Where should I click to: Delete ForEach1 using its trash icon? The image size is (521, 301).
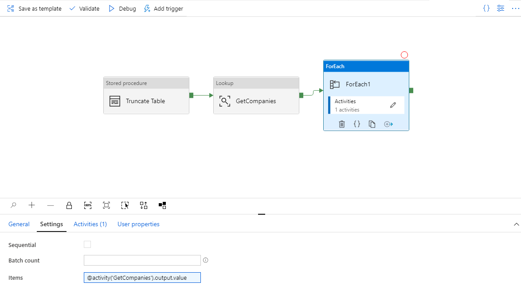341,124
